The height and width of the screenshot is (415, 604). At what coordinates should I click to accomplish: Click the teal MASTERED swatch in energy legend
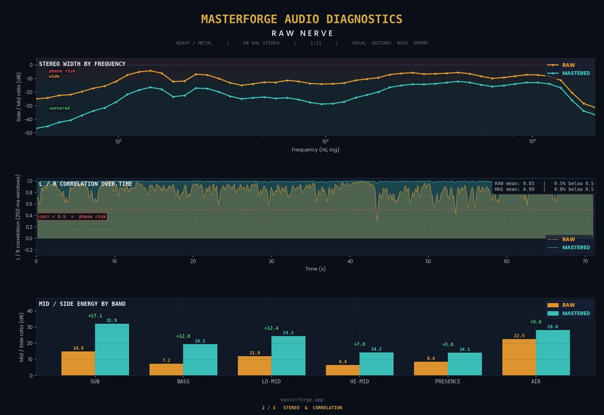(553, 313)
